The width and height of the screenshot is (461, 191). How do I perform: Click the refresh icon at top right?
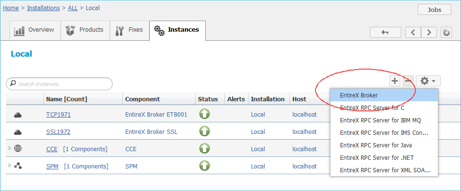click(x=446, y=33)
